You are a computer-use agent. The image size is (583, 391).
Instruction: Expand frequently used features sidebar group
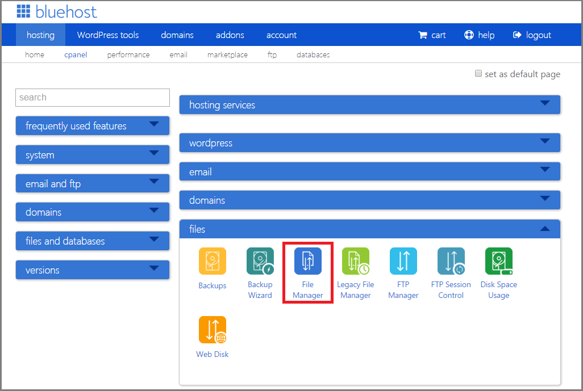point(93,126)
